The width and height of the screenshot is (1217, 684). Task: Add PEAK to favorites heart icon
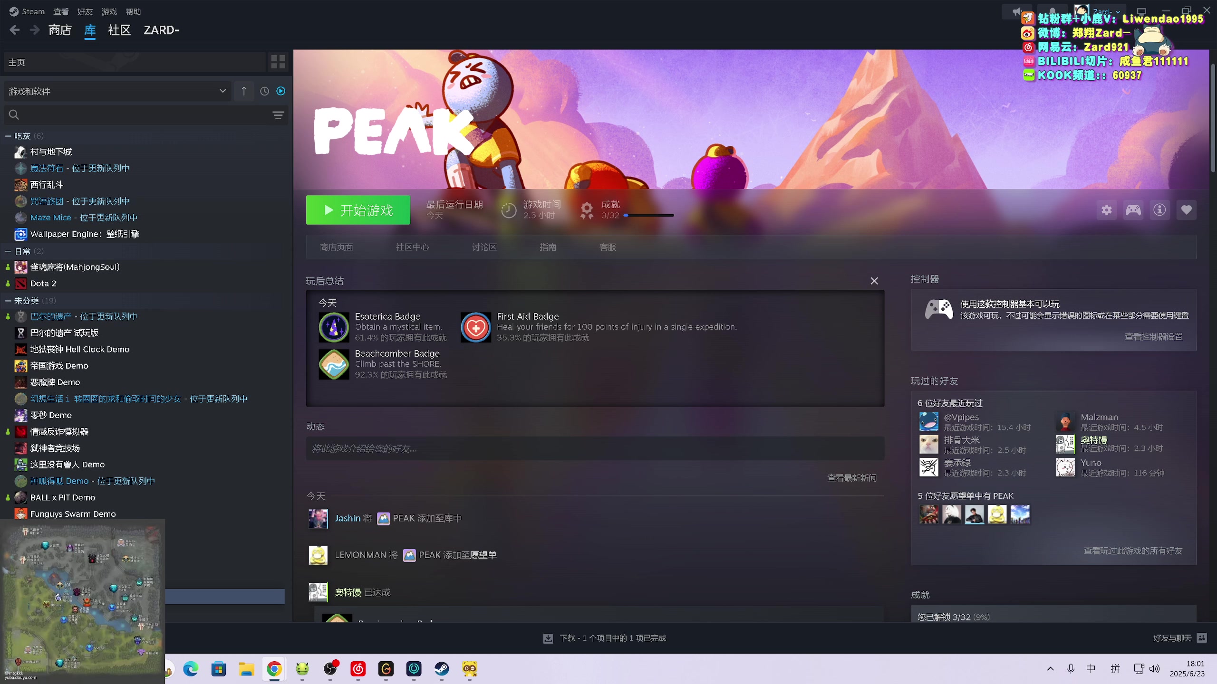coord(1187,210)
